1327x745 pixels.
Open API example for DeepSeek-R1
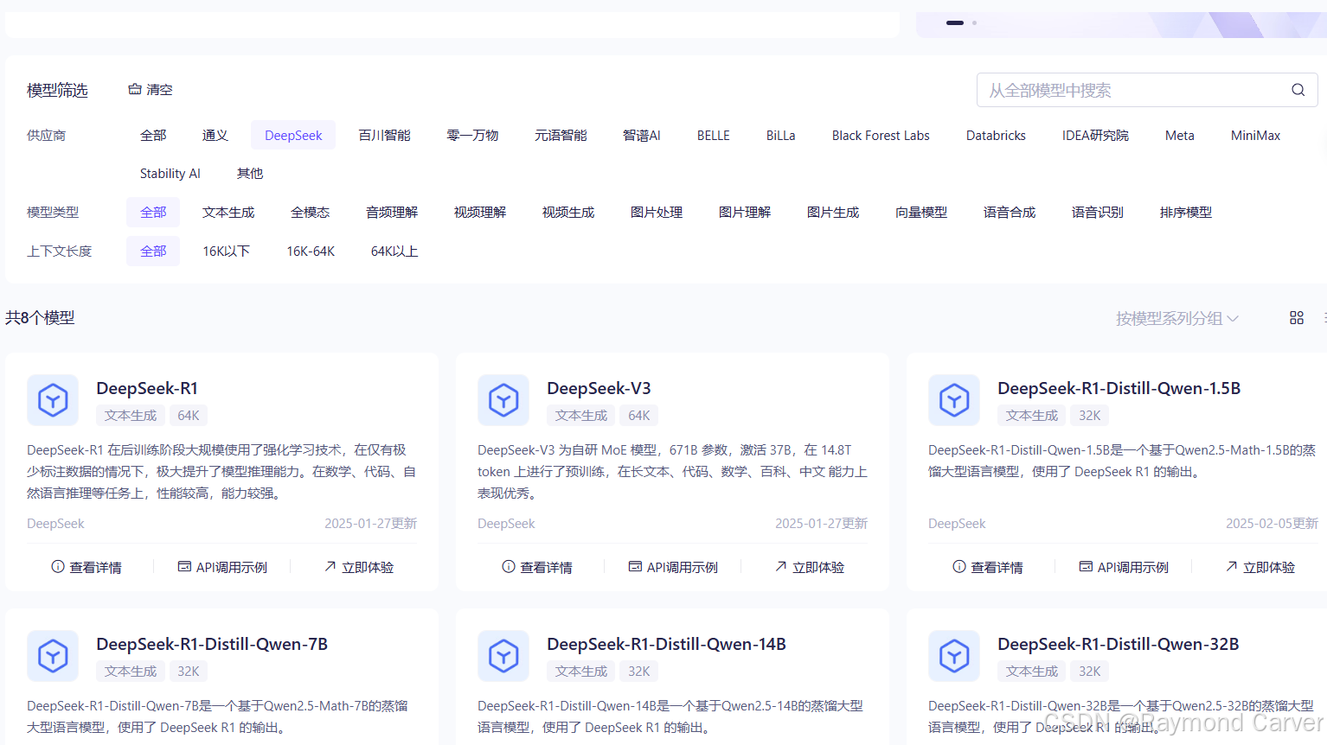pyautogui.click(x=222, y=567)
